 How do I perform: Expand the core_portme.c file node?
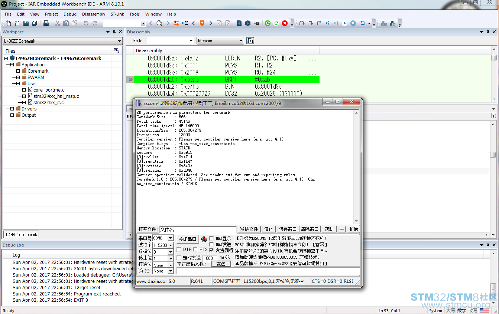[x=24, y=90]
